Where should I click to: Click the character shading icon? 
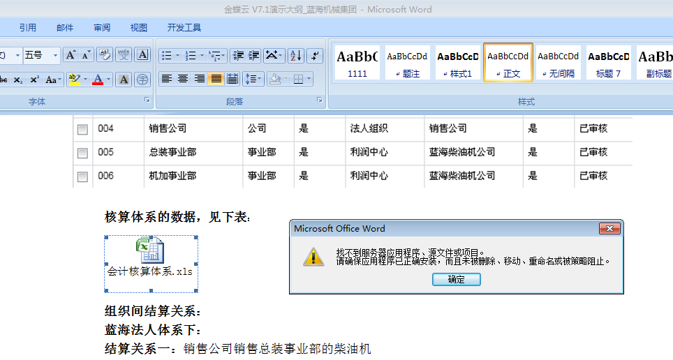[x=124, y=80]
